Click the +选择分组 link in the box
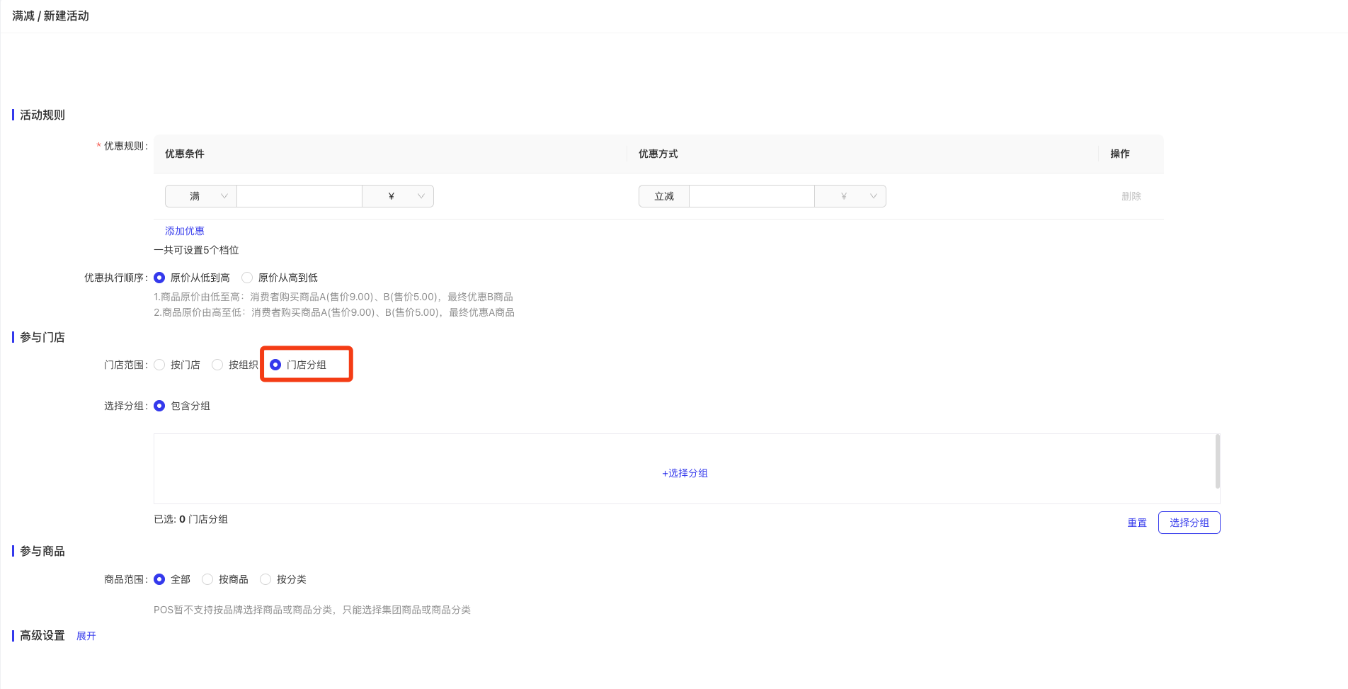 point(685,473)
